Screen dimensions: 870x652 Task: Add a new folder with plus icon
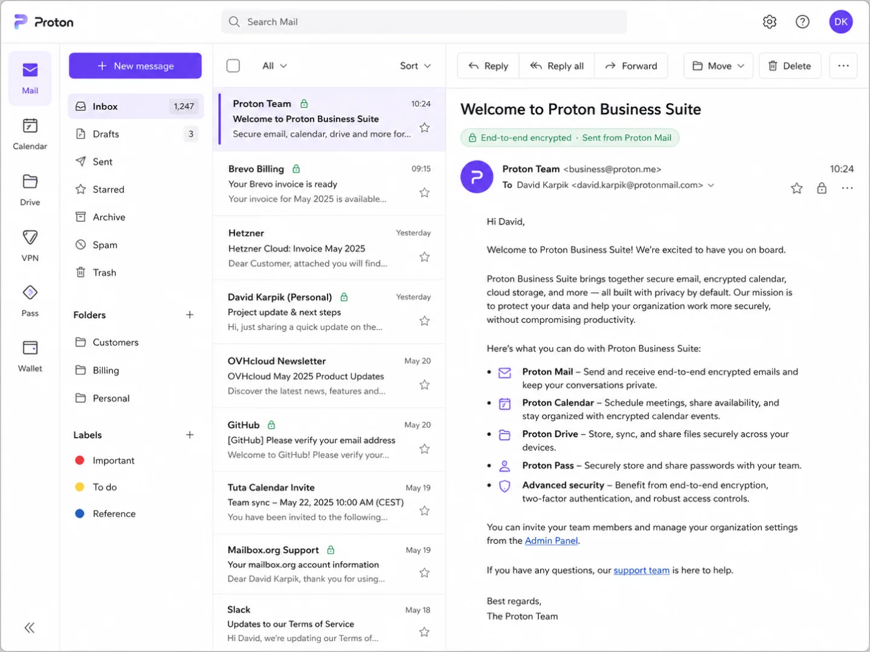point(190,315)
